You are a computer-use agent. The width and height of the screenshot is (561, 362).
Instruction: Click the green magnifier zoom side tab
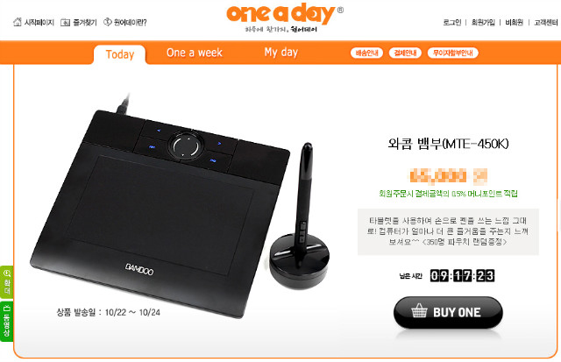coord(7,282)
